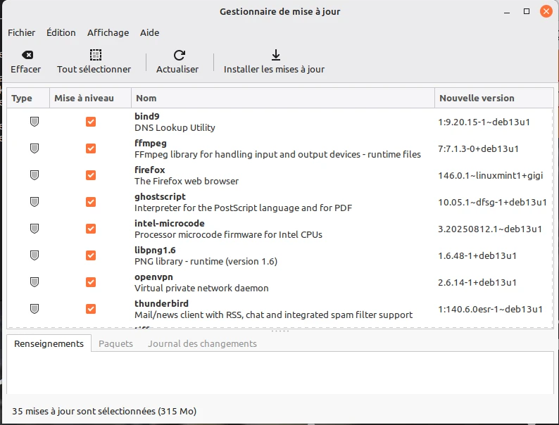The width and height of the screenshot is (559, 425).
Task: Click shield type icon for openvpn
Action: pos(34,282)
